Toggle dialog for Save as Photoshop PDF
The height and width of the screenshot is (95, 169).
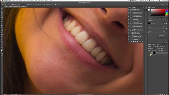[x=130, y=24]
